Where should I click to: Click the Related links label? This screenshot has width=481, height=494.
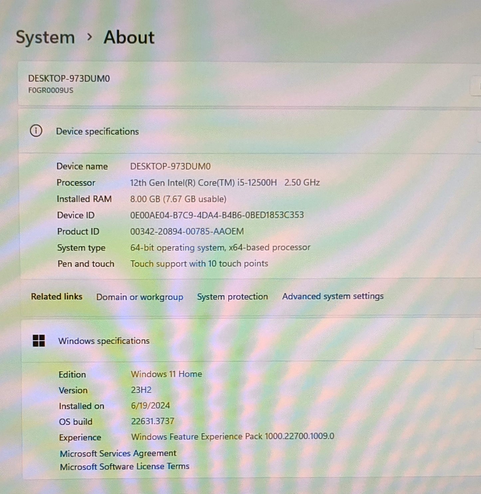click(x=57, y=296)
